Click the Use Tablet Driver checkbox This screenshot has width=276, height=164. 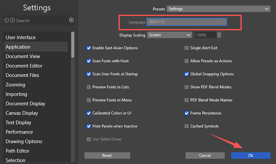(89, 139)
